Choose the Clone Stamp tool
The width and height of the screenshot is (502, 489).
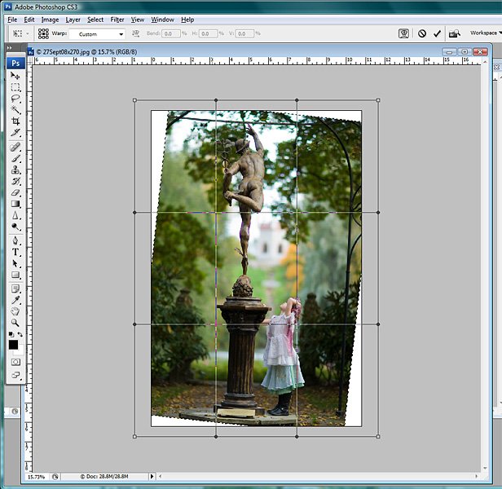pyautogui.click(x=15, y=170)
